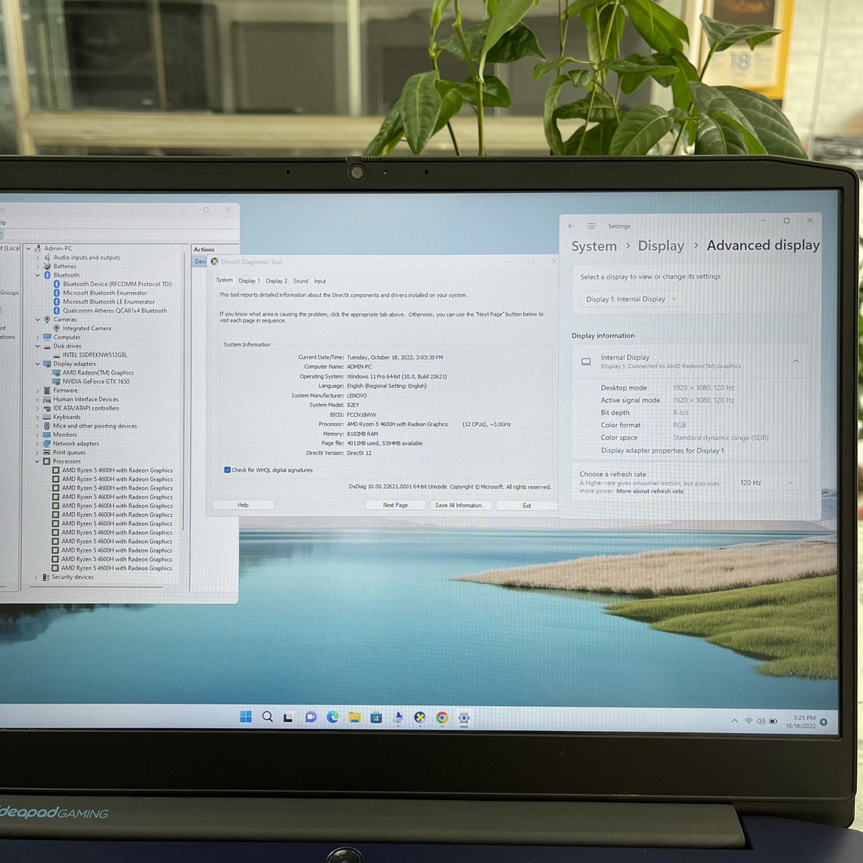Collapse the Display adapters node
The height and width of the screenshot is (863, 863).
(38, 364)
